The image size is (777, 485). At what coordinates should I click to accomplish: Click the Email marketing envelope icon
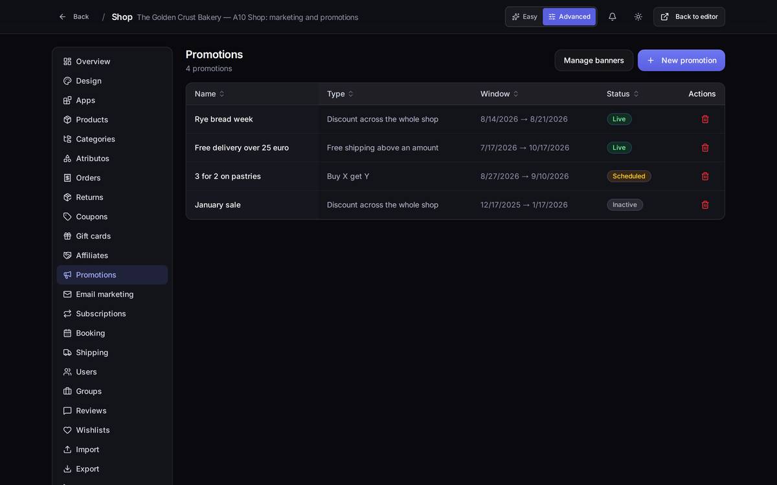coord(67,294)
